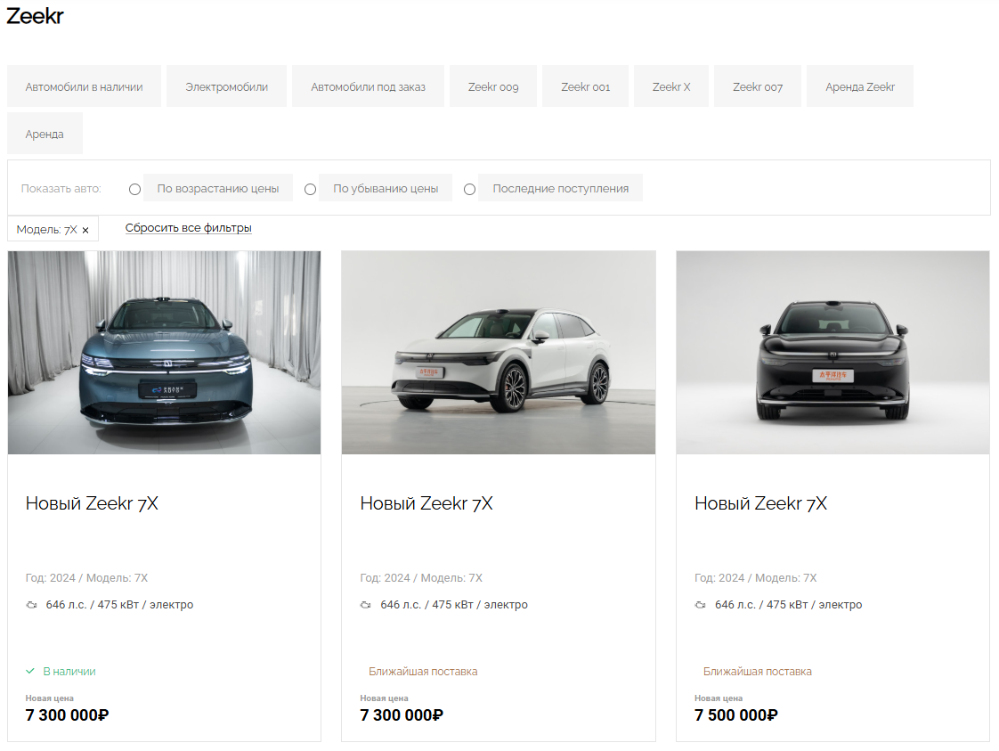999x751 pixels.
Task: Remove the Модель: 7X filter chip
Action: point(85,230)
